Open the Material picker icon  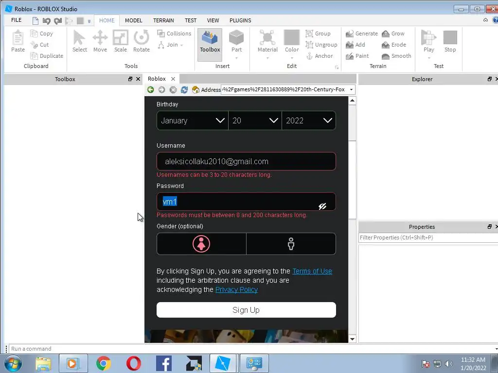[x=267, y=37]
